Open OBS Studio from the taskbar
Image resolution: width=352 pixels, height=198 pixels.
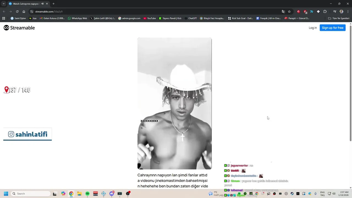[128, 194]
